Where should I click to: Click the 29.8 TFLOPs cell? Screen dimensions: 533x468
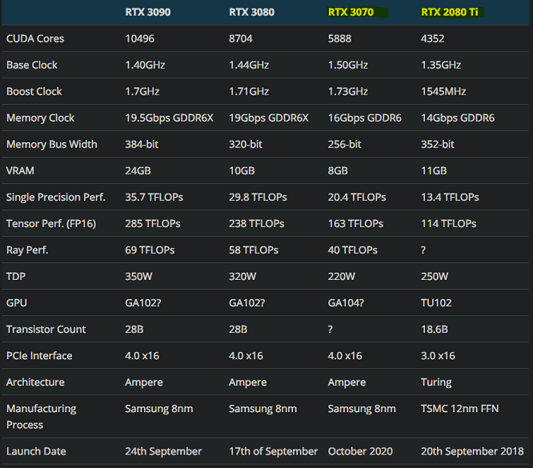[258, 197]
